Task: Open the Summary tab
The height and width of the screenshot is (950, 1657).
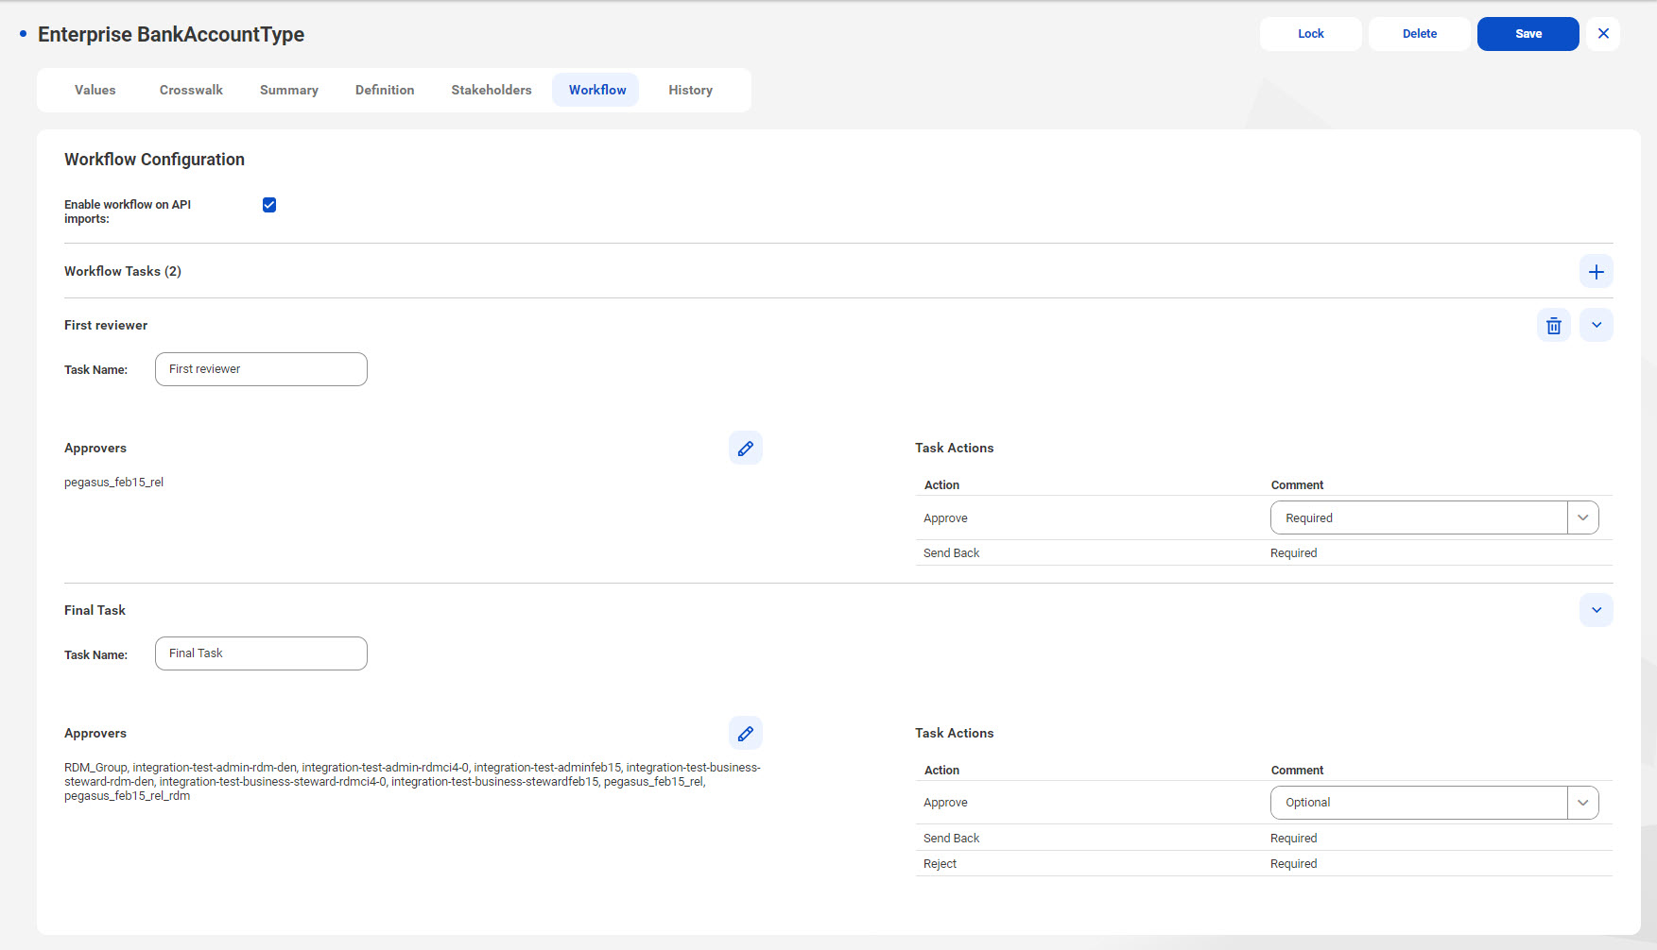Action: (x=289, y=91)
